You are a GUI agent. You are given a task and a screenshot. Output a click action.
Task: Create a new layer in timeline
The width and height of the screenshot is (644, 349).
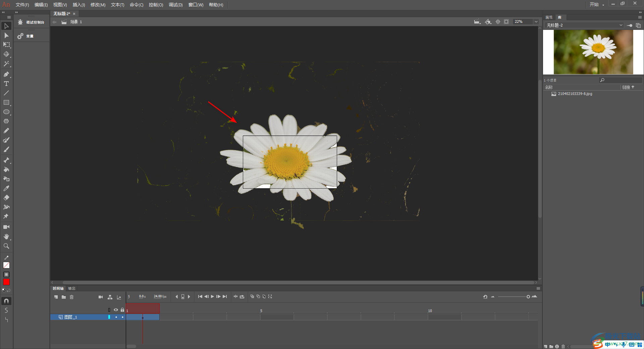[x=56, y=297]
